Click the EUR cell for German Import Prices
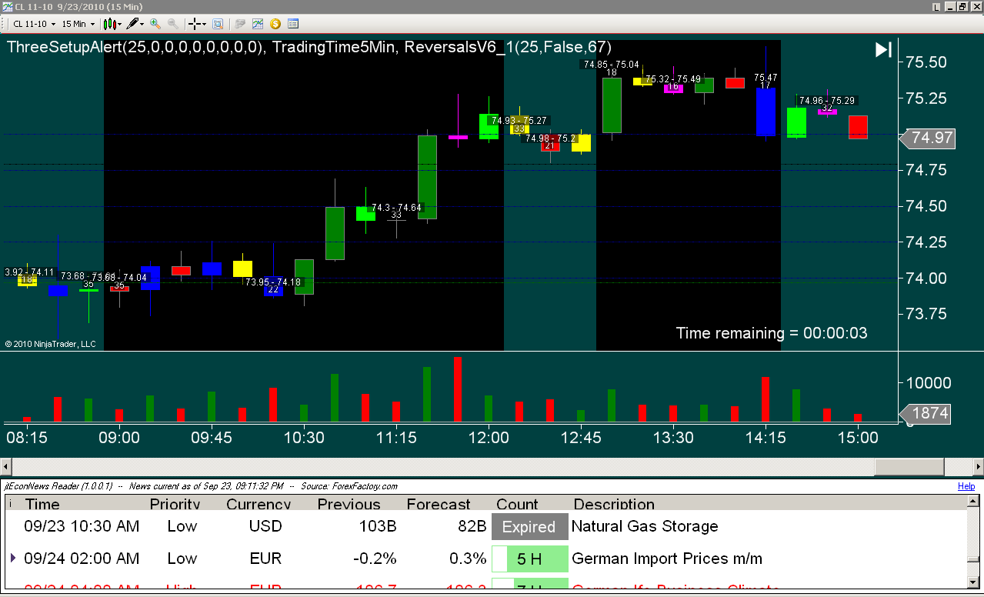984x597 pixels. [265, 559]
